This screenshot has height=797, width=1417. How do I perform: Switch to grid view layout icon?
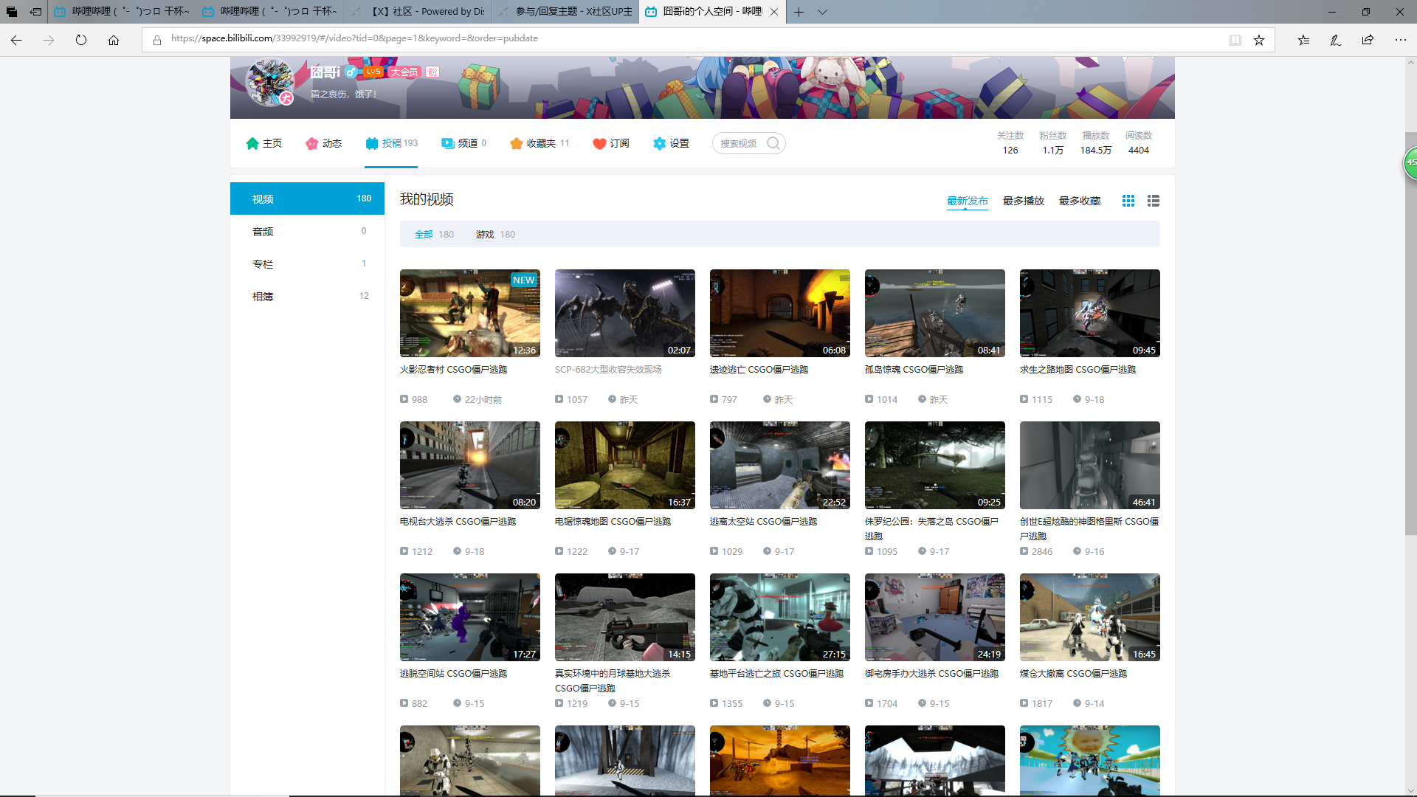1128,201
